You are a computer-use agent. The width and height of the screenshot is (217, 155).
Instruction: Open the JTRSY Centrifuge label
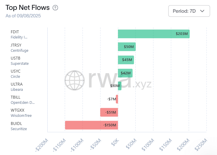coord(19,47)
